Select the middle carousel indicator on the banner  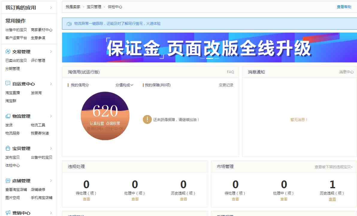pyautogui.click(x=209, y=58)
